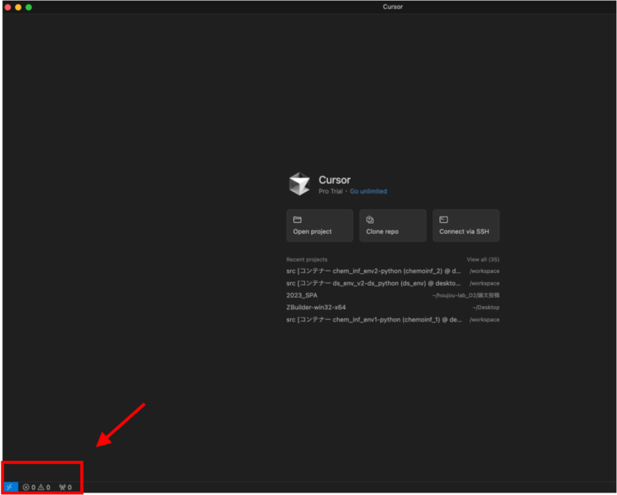This screenshot has height=495, width=617.
Task: Open recent project src chem_inf_env1-python container
Action: [393, 319]
